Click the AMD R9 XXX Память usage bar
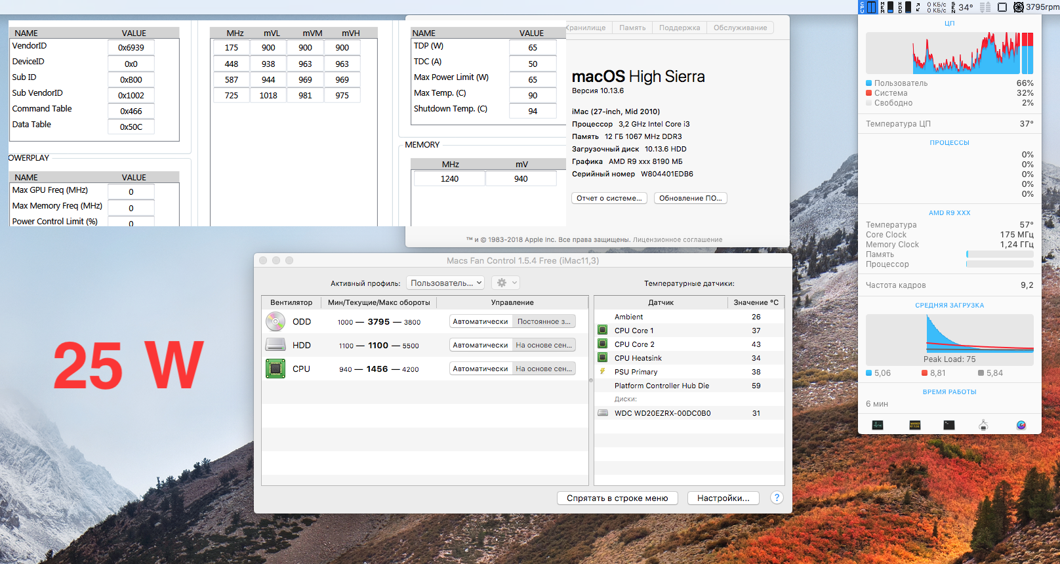This screenshot has width=1060, height=564. click(x=1000, y=254)
